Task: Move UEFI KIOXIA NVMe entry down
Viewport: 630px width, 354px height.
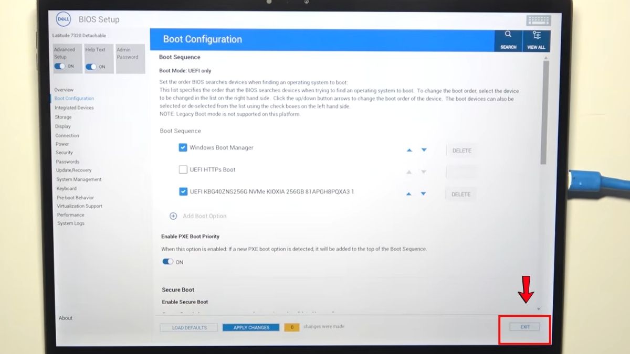Action: (423, 194)
